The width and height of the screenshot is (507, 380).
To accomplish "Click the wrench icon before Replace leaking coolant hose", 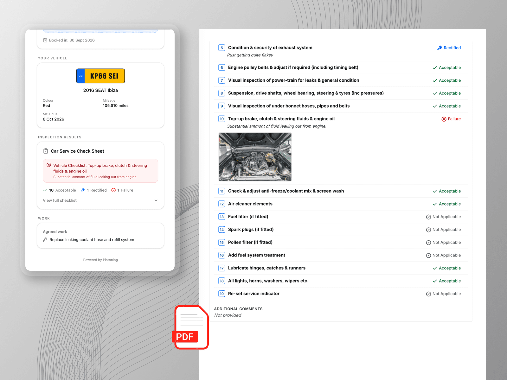I will (x=45, y=240).
